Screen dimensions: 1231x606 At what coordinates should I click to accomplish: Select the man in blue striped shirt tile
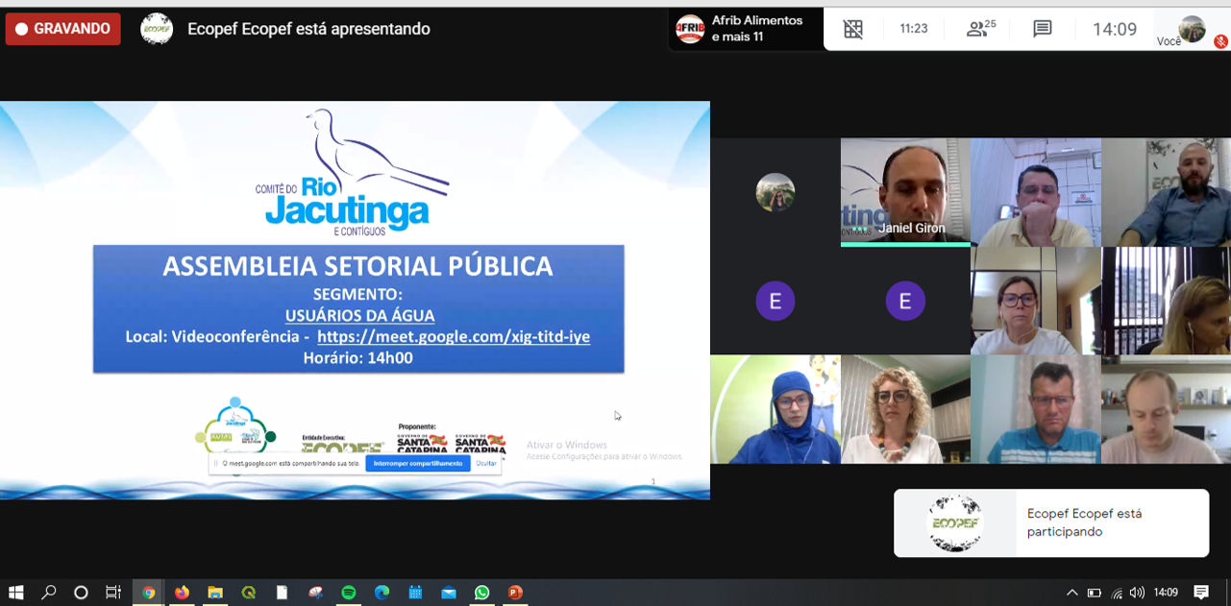pos(1036,409)
